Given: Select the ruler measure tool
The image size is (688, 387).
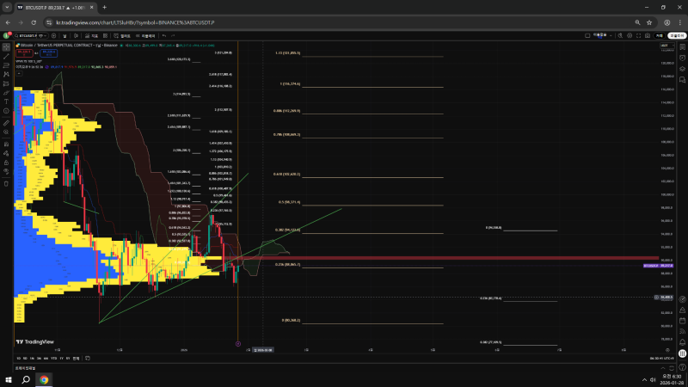Looking at the screenshot, I should point(6,123).
